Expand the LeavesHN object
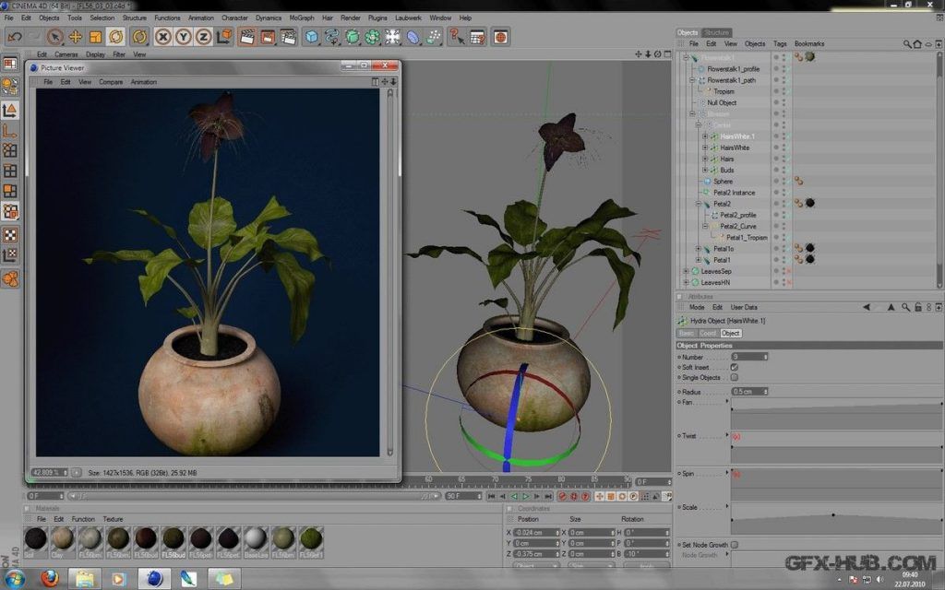The image size is (945, 590). 686,282
